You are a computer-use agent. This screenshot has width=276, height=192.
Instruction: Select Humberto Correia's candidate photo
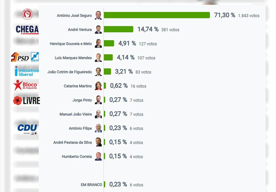coord(98,156)
